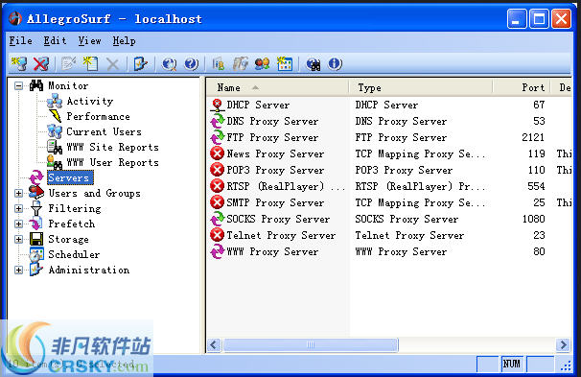Open the Edit menu

55,40
